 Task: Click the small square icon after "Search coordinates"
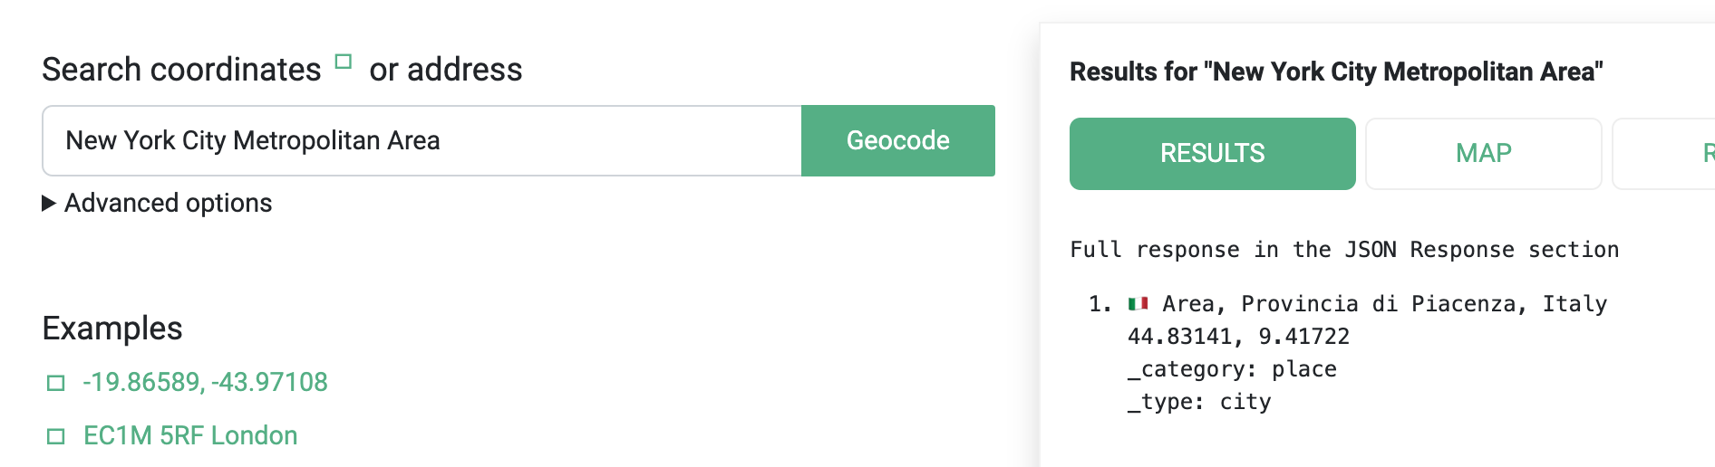coord(343,62)
